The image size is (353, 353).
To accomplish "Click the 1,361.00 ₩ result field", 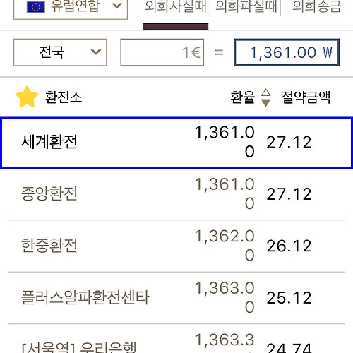I will click(x=287, y=52).
